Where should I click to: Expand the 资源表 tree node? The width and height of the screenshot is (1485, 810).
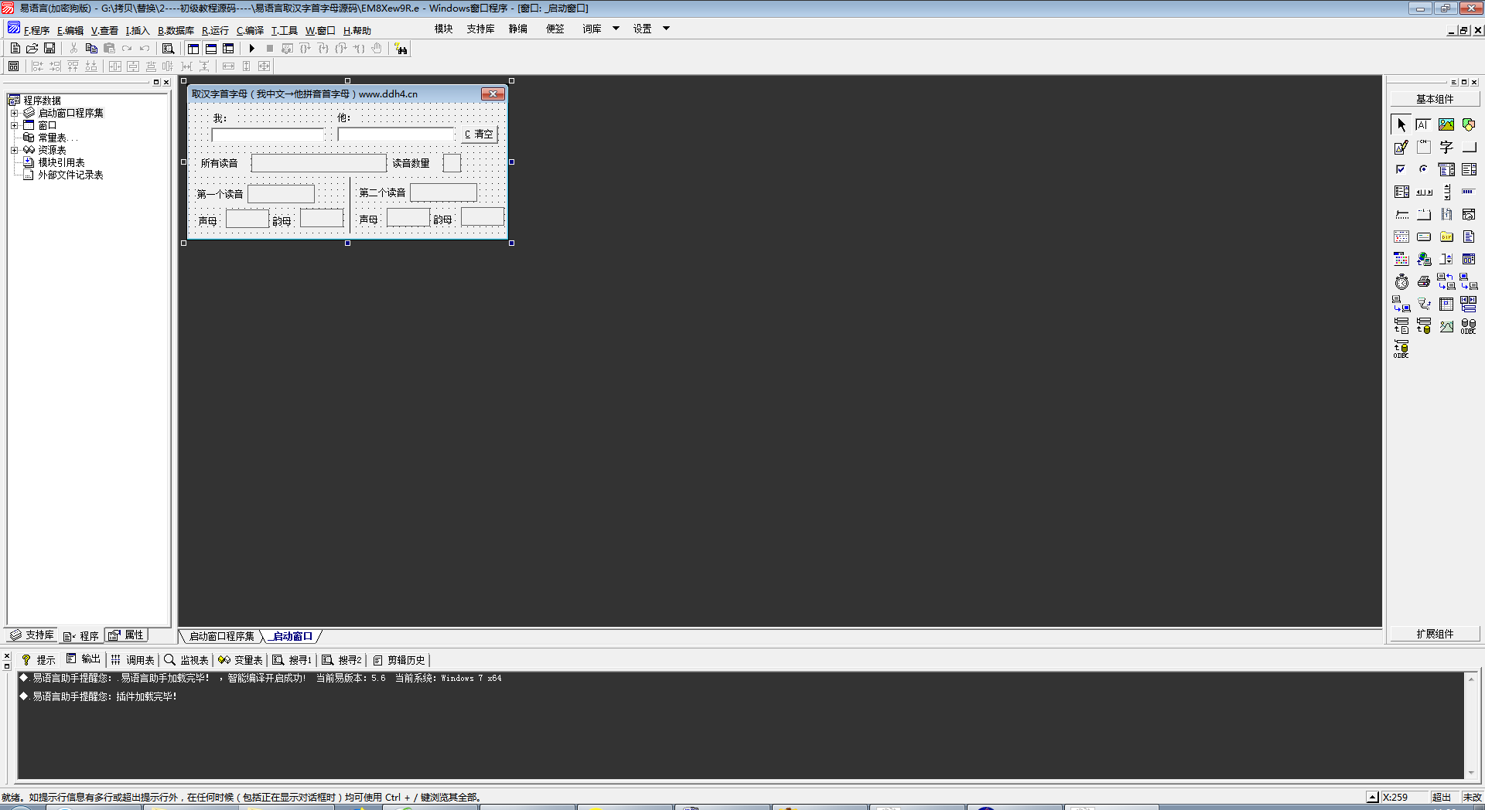click(x=14, y=150)
